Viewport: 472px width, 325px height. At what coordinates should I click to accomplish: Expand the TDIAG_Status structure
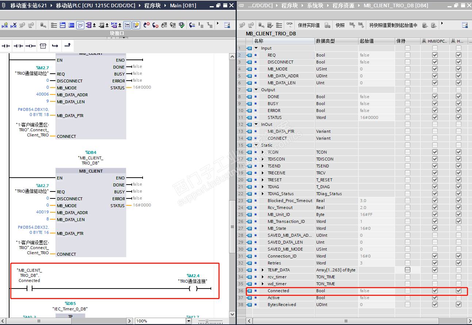[x=263, y=194]
